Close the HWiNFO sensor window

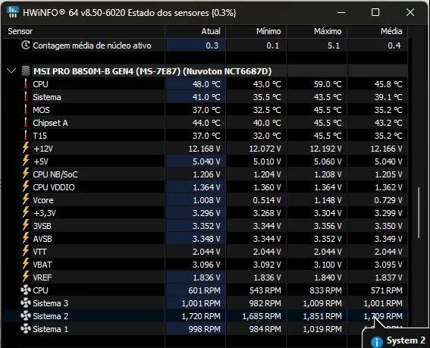tap(410, 12)
